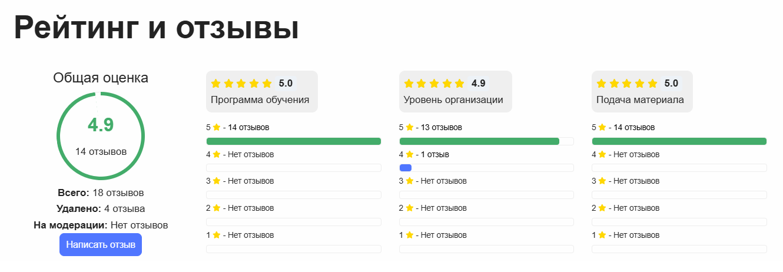Click the 5-star bar under Программа обучения
The width and height of the screenshot is (783, 272).
[x=293, y=141]
